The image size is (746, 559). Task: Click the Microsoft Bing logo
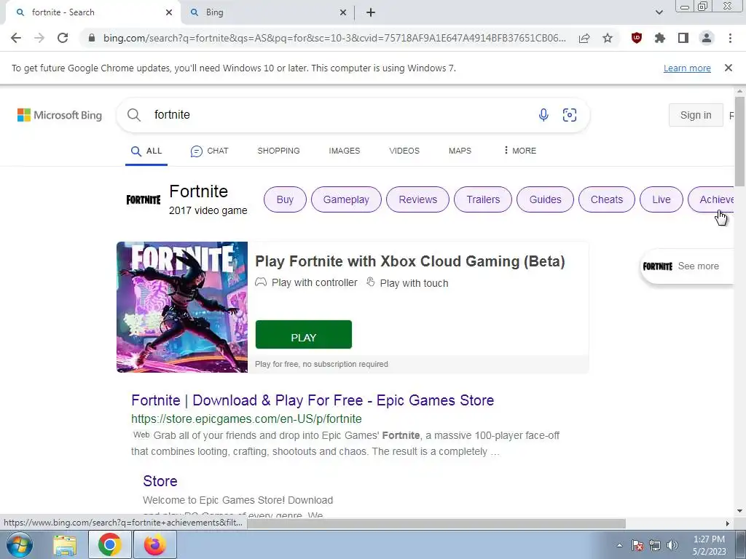pos(60,115)
